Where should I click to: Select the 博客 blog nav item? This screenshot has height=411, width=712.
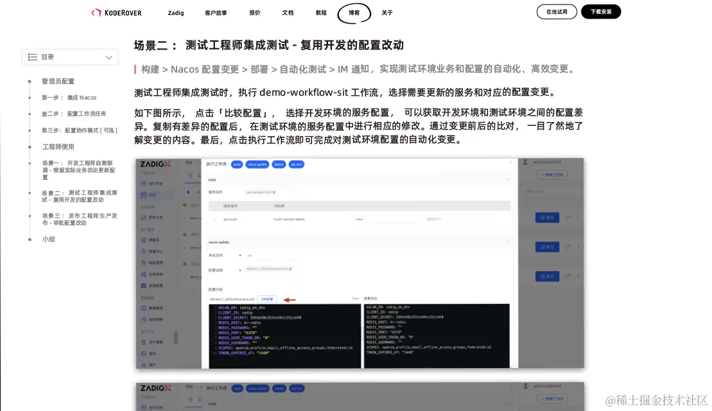tap(354, 13)
